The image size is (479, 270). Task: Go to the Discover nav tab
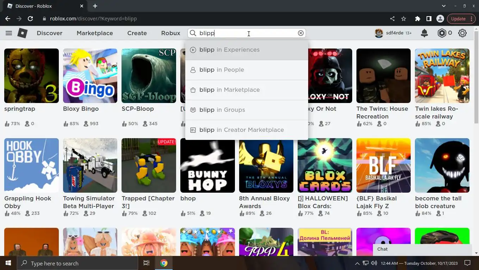click(50, 33)
